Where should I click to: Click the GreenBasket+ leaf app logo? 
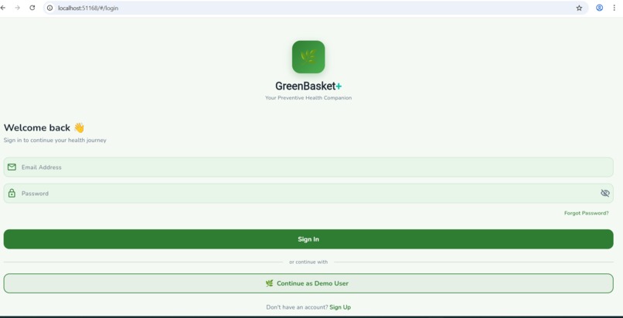[x=308, y=56]
